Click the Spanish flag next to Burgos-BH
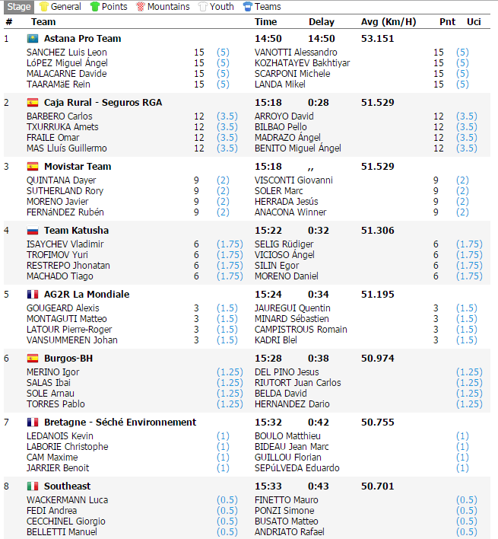The height and width of the screenshot is (539, 498). (x=33, y=359)
